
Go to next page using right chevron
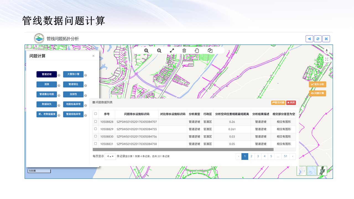293,156
